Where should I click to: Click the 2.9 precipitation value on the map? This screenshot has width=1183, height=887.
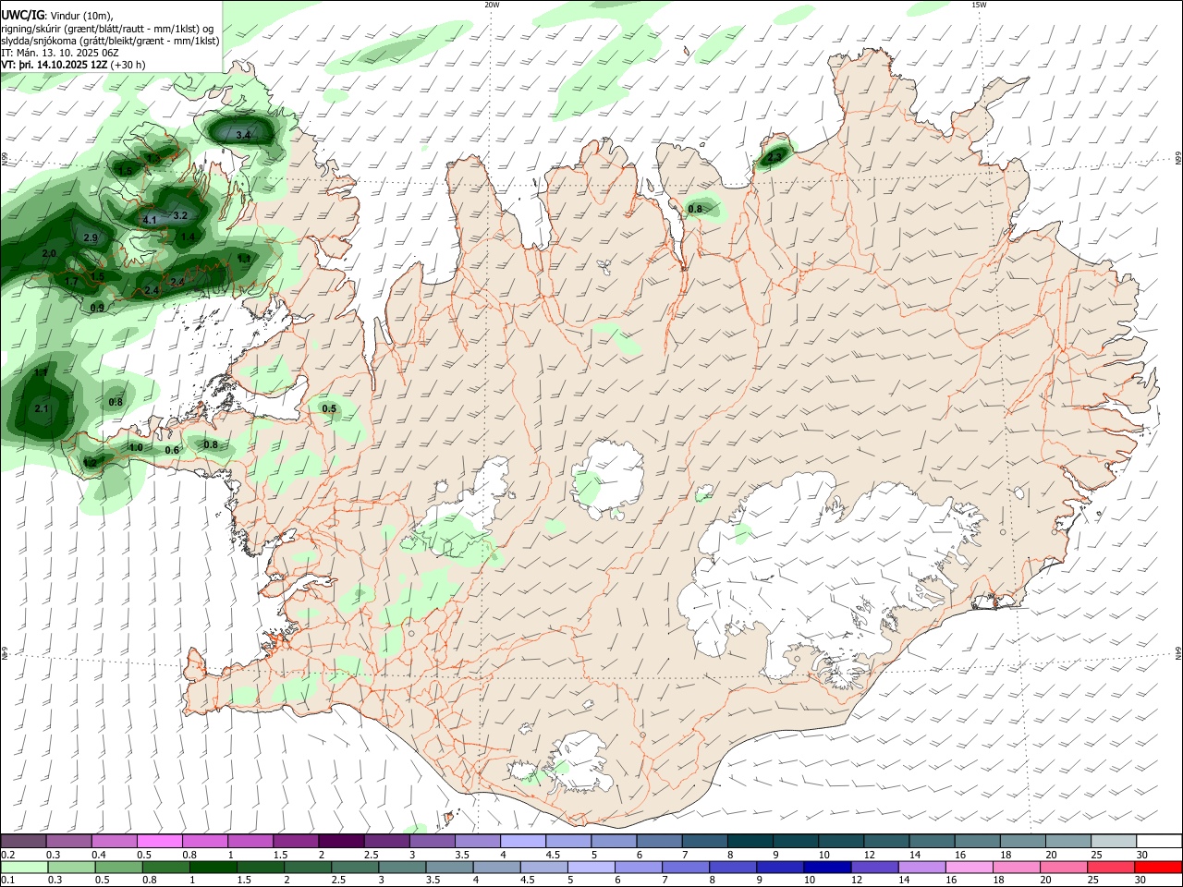point(91,237)
